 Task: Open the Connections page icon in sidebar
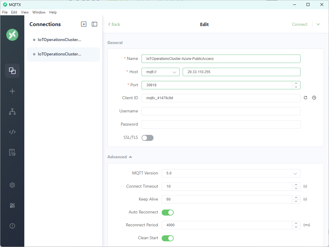pos(12,71)
